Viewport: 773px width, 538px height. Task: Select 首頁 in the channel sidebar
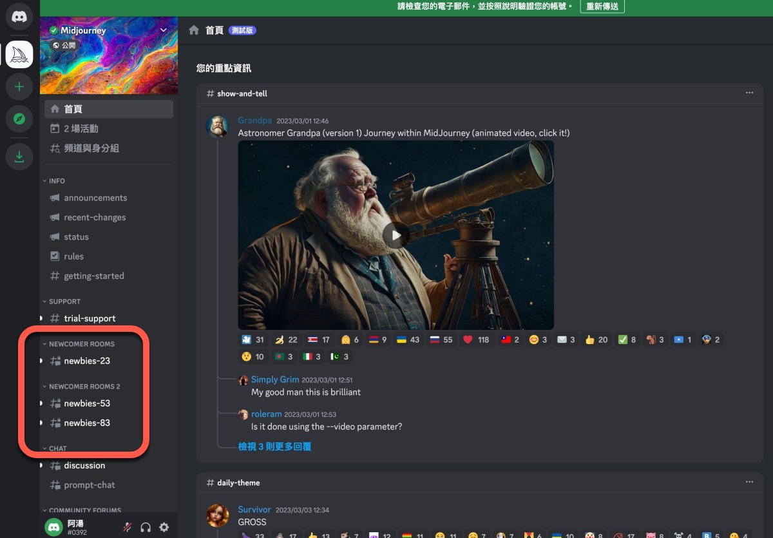pyautogui.click(x=109, y=109)
